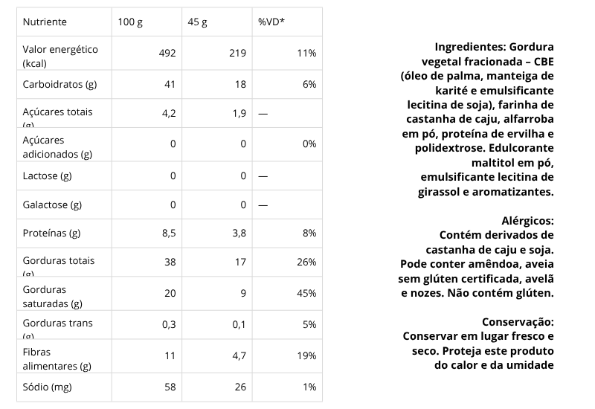Select the Carboidratos (g) row label

(59, 85)
